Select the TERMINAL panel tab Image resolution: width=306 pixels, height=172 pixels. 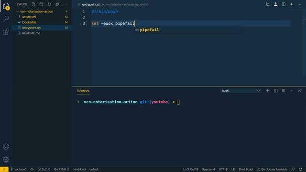[83, 91]
